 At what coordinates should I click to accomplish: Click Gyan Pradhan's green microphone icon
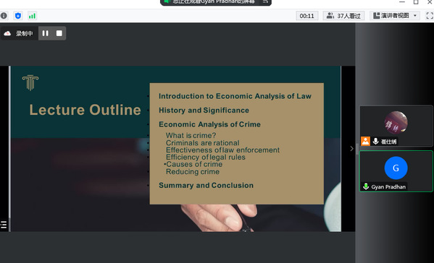366,186
